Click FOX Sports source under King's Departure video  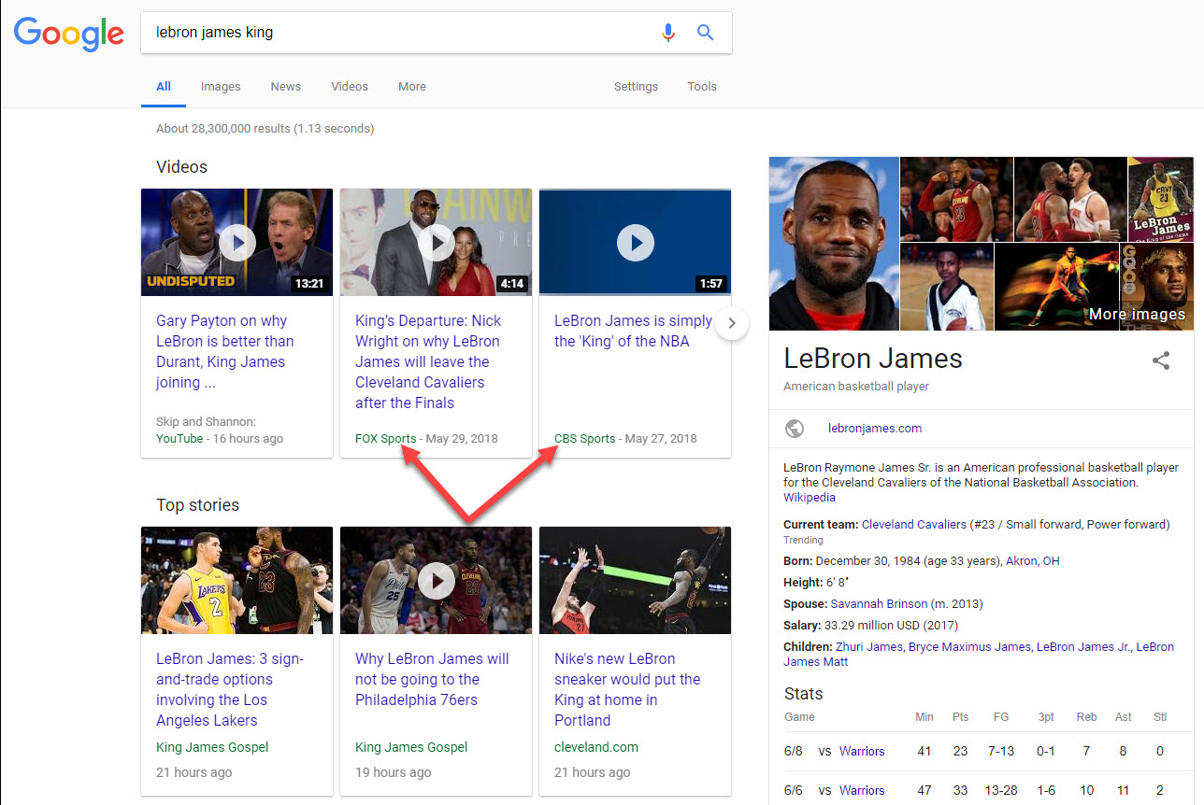coord(386,439)
